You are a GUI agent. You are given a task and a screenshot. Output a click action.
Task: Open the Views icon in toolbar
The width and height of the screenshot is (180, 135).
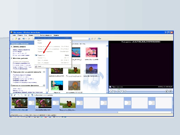pyautogui.click(x=99, y=39)
